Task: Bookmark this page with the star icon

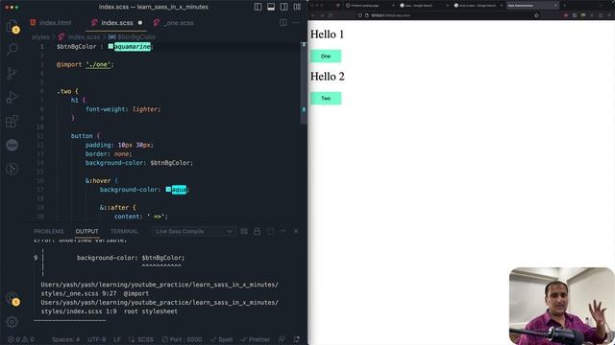Action: [536, 15]
